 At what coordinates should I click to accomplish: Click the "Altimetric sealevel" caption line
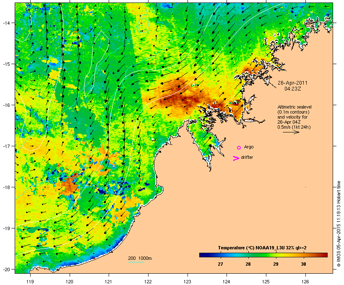click(294, 107)
